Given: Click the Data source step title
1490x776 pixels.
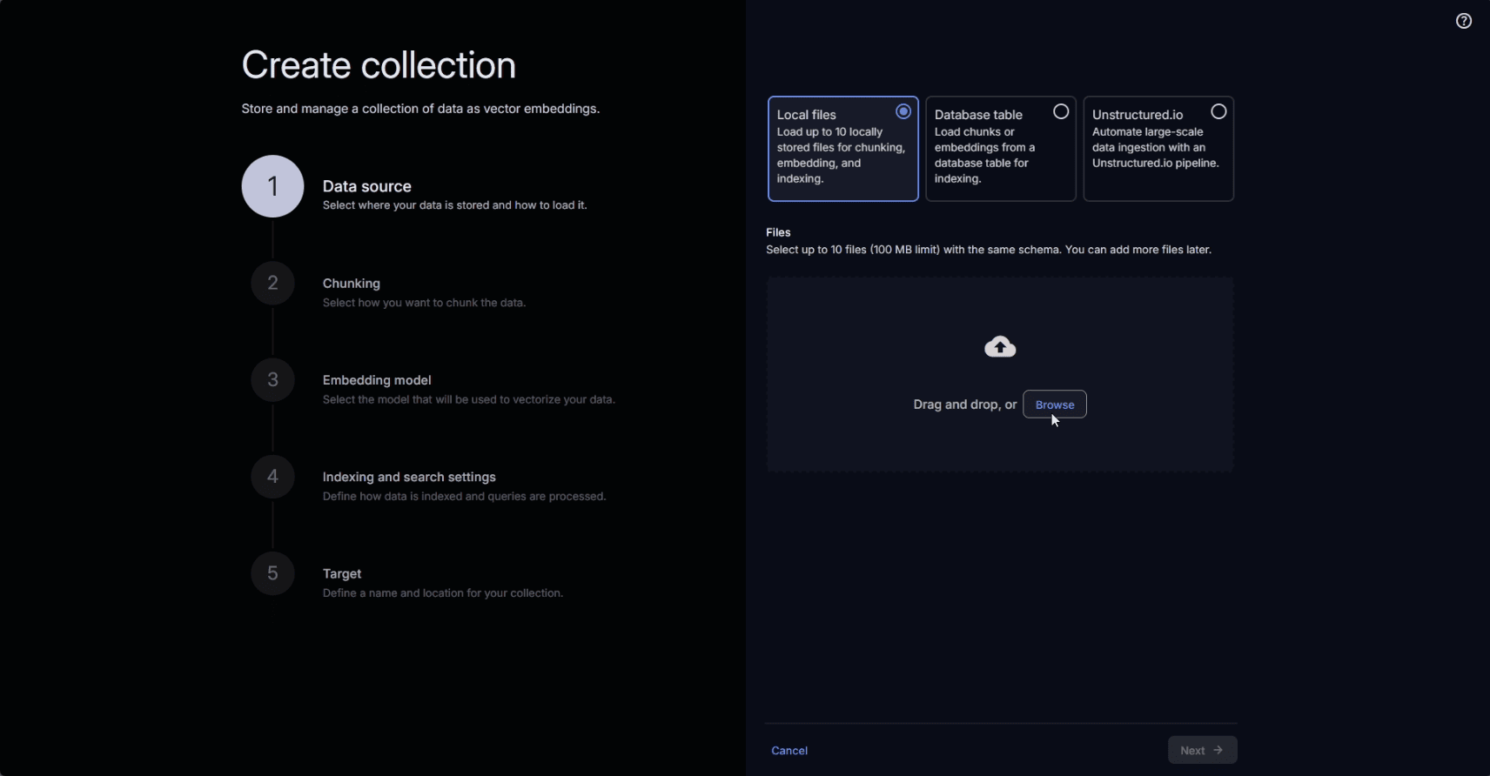Looking at the screenshot, I should [x=366, y=186].
